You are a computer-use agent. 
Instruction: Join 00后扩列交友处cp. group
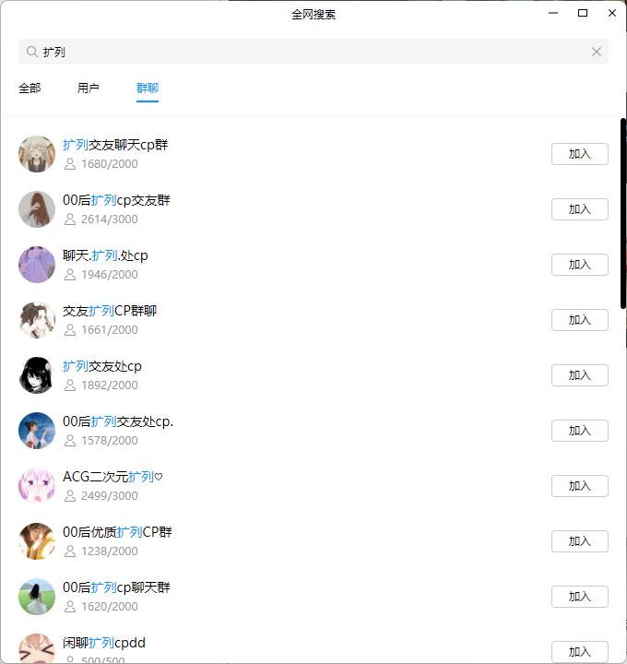pos(580,431)
